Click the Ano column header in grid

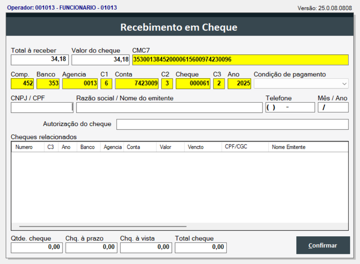(x=68, y=147)
